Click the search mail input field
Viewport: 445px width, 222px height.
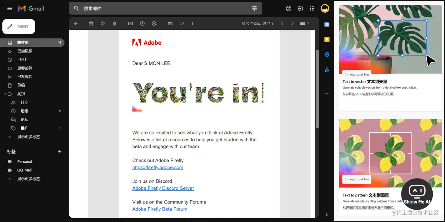click(165, 8)
